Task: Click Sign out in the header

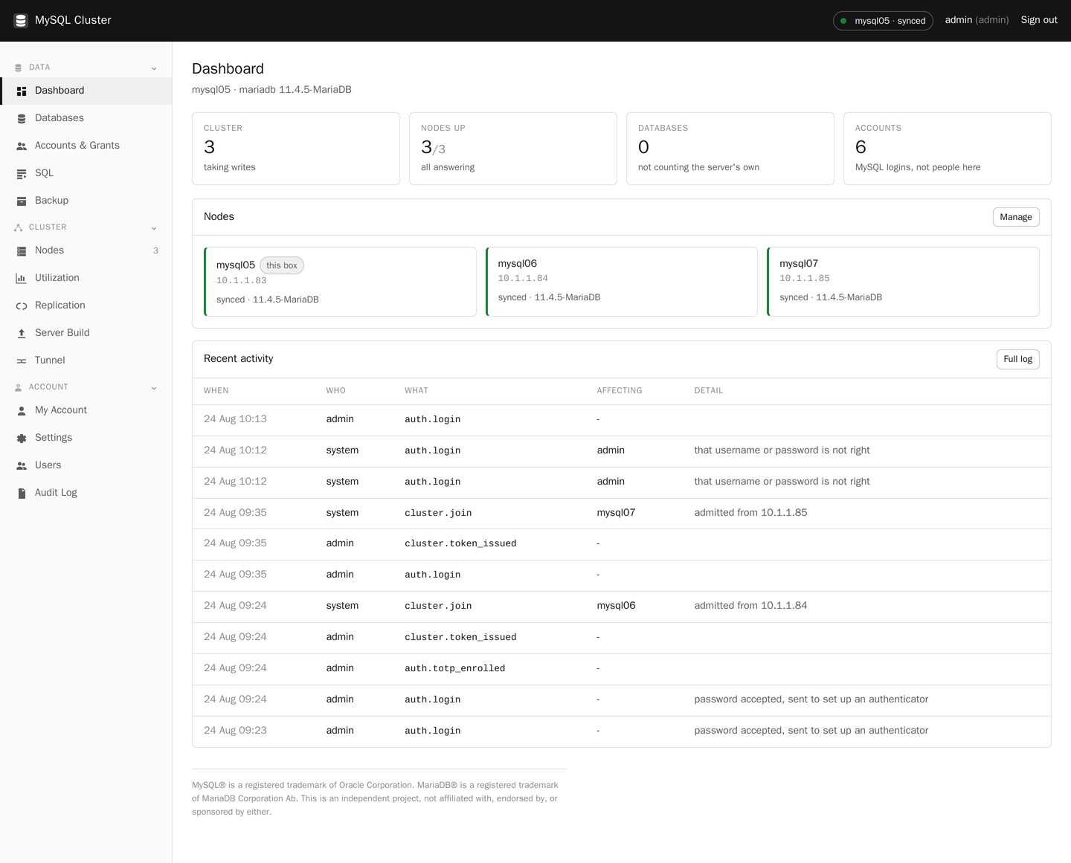Action: tap(1039, 20)
